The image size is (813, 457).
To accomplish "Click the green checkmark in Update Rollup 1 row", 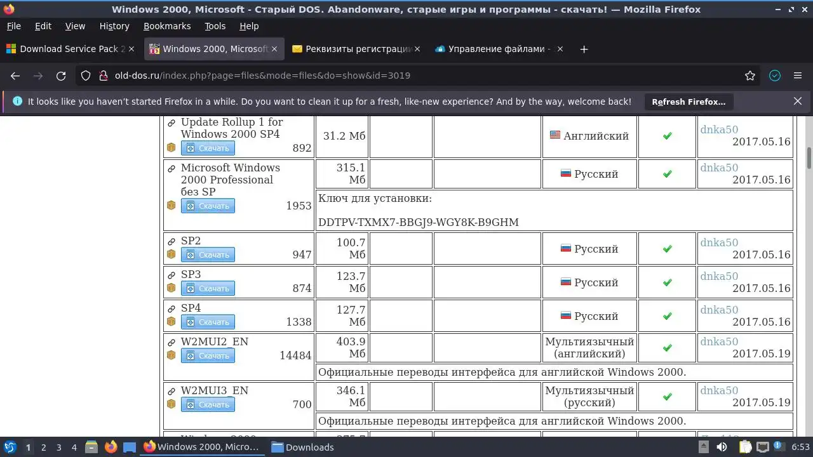I will click(667, 136).
